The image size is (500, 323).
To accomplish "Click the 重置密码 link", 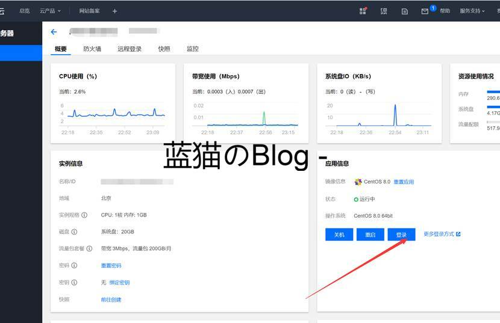I will click(x=111, y=265).
